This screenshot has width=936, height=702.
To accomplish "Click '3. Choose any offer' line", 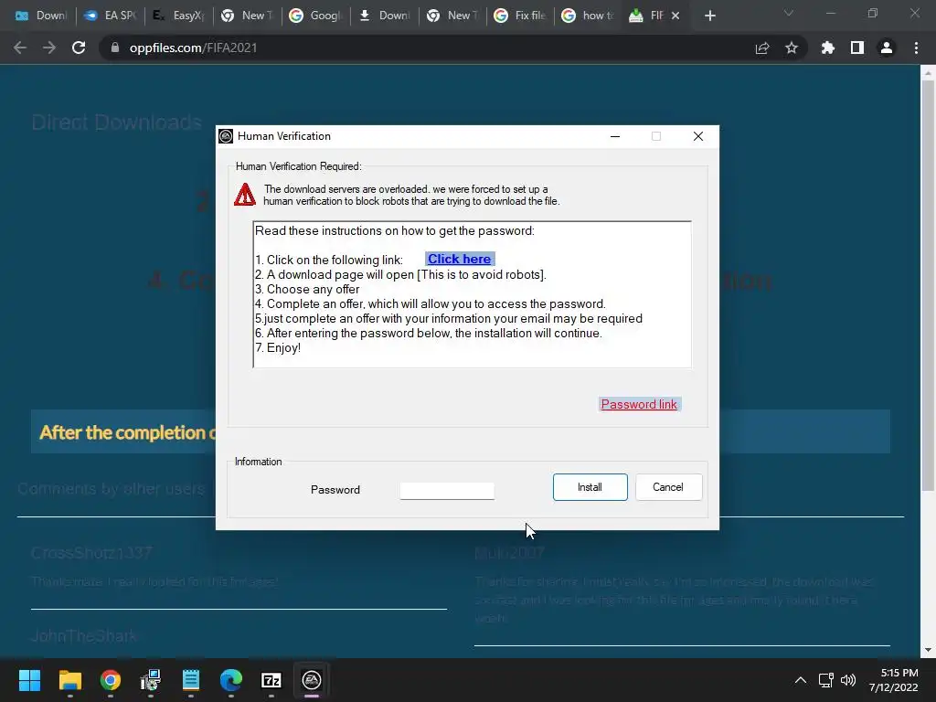I will [x=307, y=290].
